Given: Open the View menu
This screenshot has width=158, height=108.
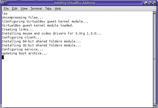Looking at the screenshot, I should 24,9.
